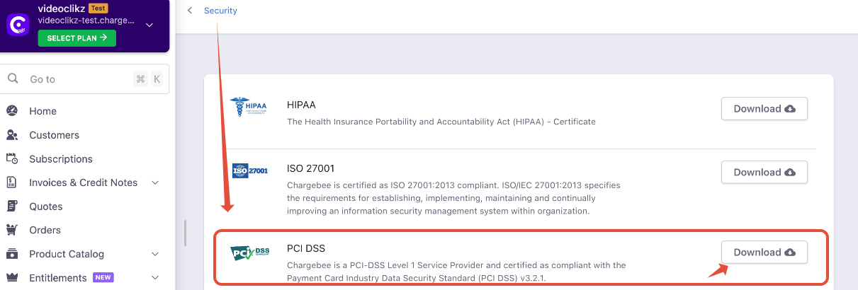The width and height of the screenshot is (858, 290).
Task: Download the HIPAA certificate
Action: click(764, 109)
